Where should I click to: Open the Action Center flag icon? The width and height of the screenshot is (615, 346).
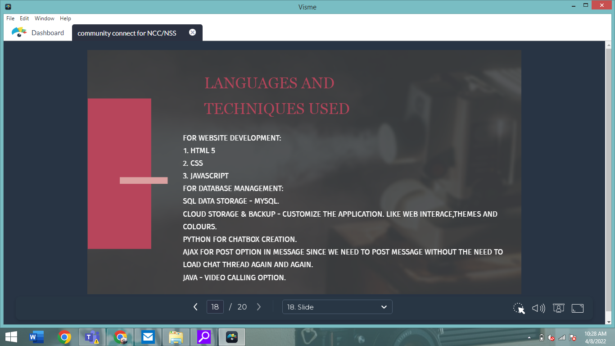pos(573,337)
